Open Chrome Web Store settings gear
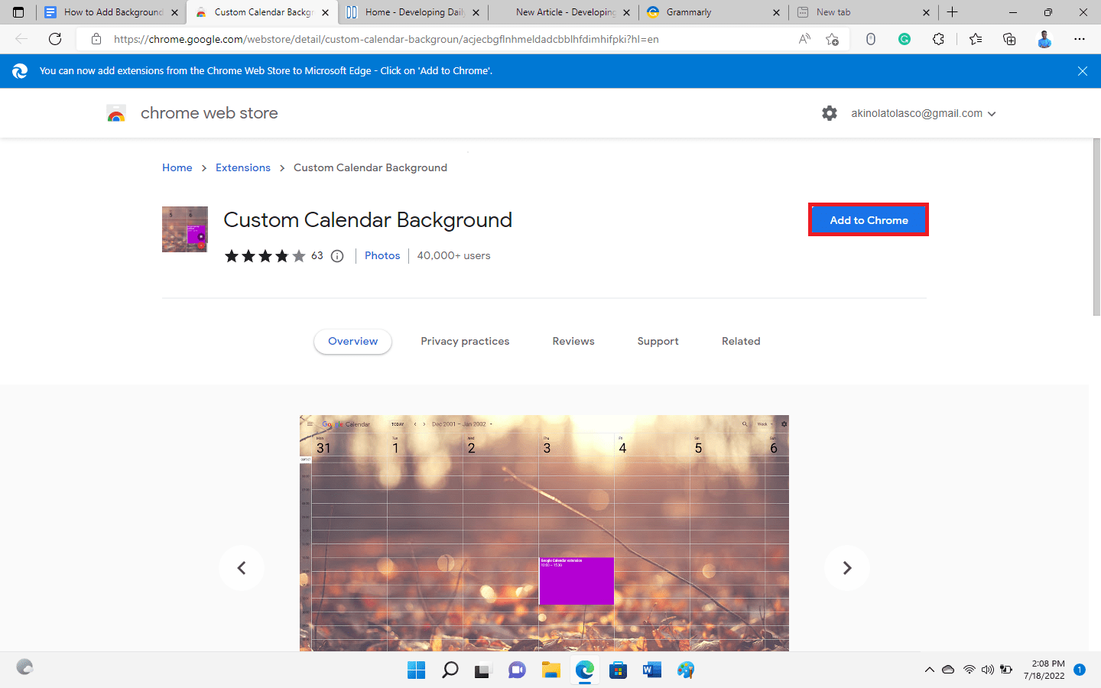Screen dimensions: 1101x688 click(x=830, y=113)
